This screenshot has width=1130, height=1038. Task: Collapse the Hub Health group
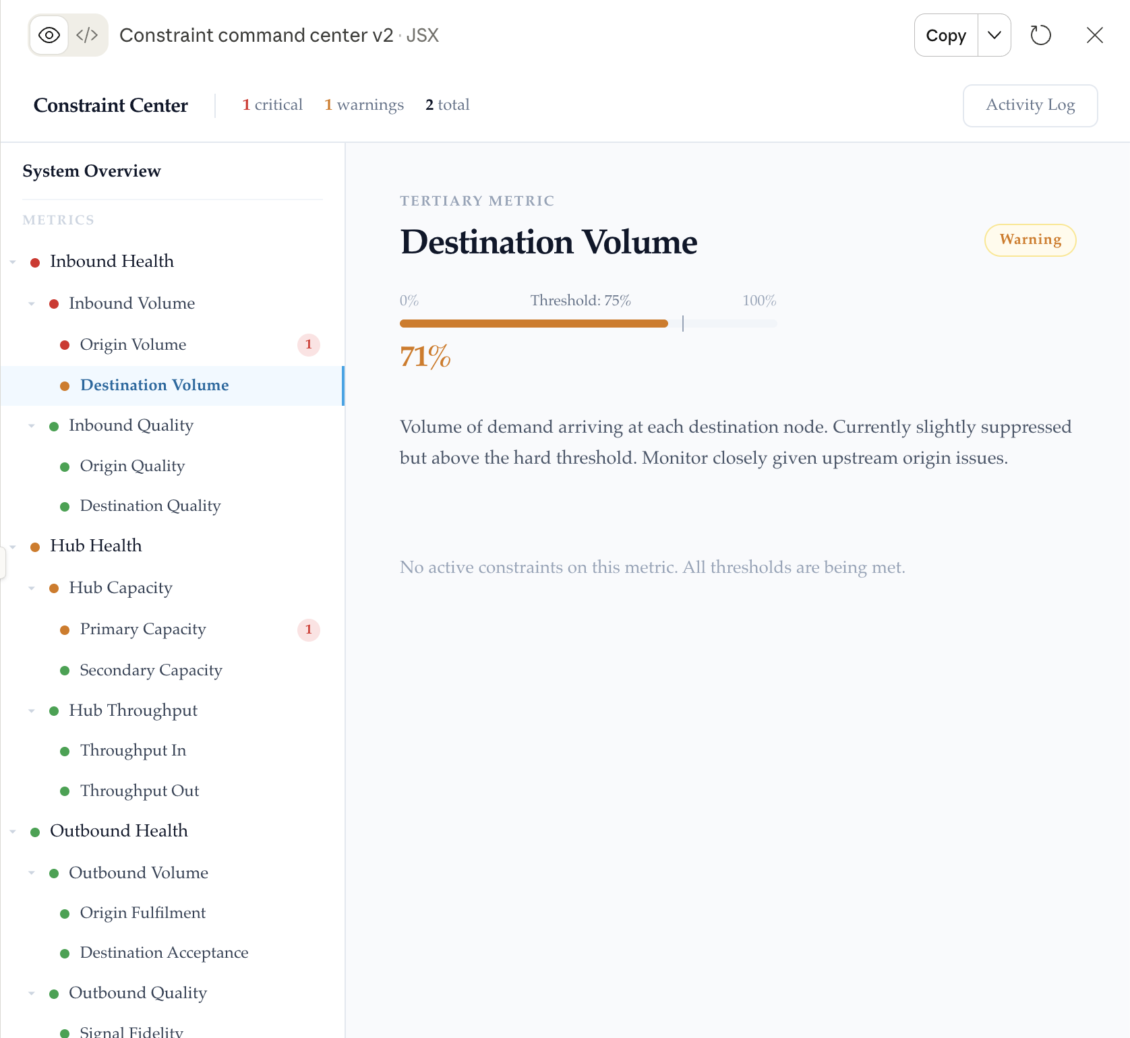13,547
